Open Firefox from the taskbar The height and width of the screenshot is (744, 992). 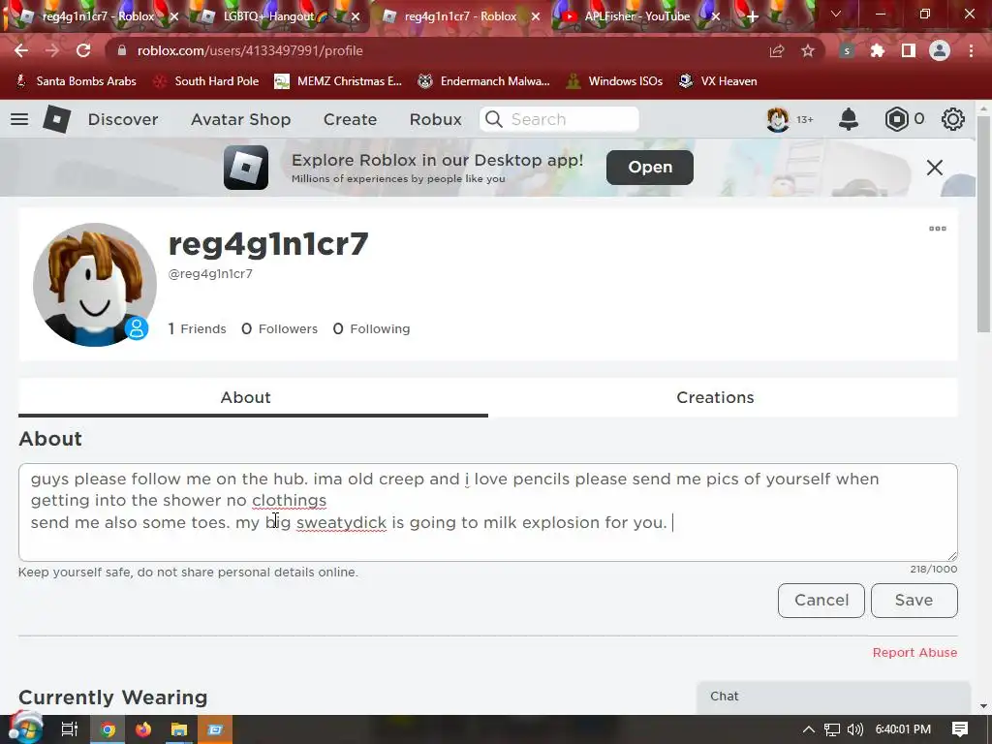click(x=143, y=729)
